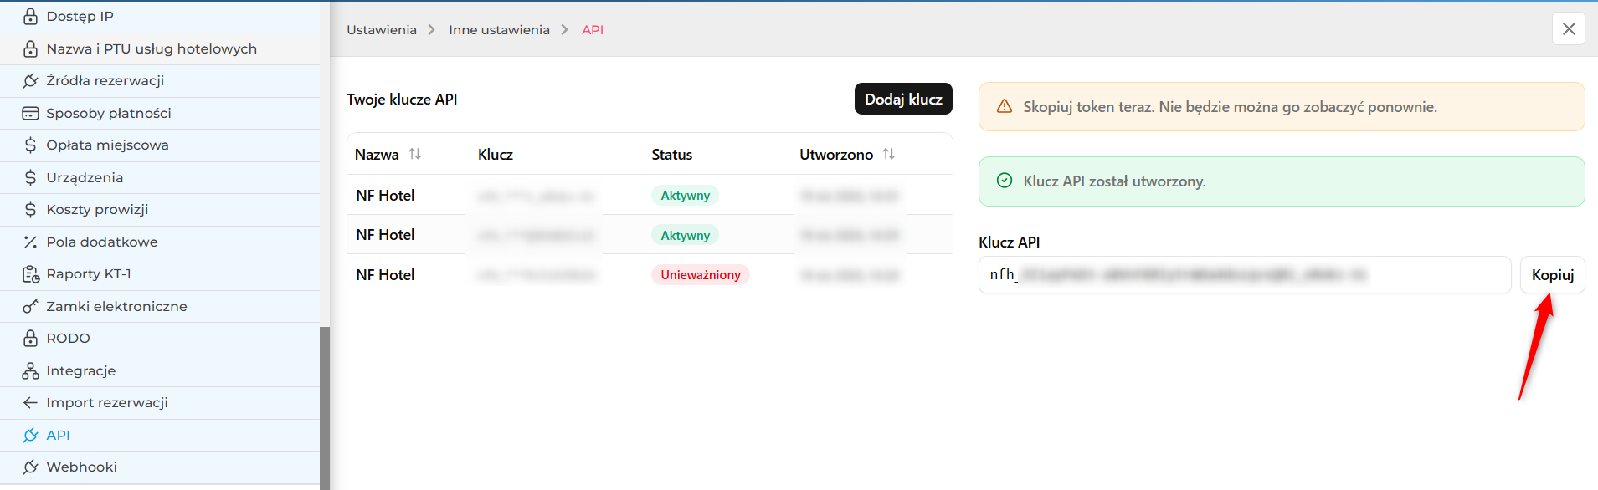Viewport: 1598px width, 490px height.
Task: Click the Klucz column header
Action: tap(496, 155)
